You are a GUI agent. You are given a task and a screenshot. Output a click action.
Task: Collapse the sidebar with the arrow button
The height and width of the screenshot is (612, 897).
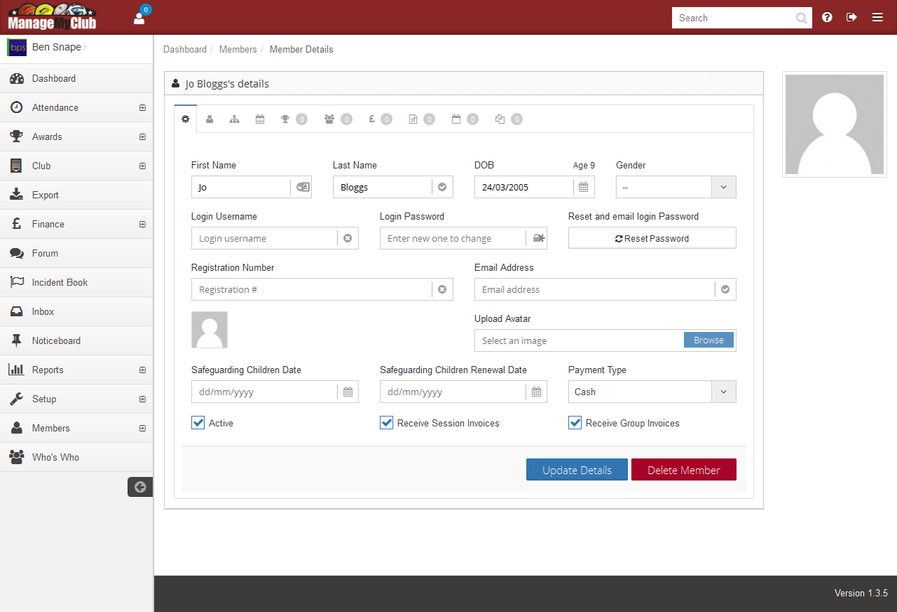point(140,487)
